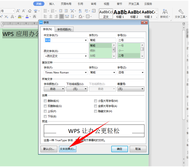Viewport: 189px width, 167px height.
Task: Open 新样式 new style tool
Action: click(x=165, y=13)
